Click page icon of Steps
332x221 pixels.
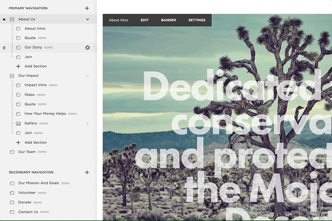pos(18,95)
